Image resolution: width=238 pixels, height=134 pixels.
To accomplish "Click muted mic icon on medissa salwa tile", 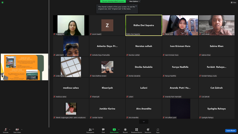I will click(x=54, y=97).
